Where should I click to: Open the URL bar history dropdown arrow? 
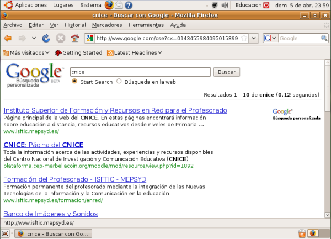(253, 38)
